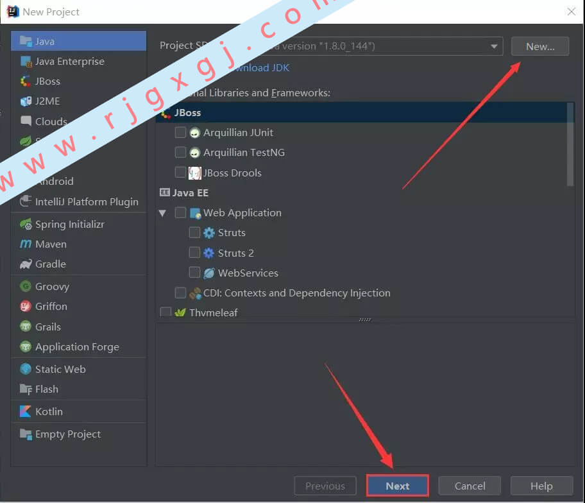Click the Help button
Viewport: 585px width, 503px height.
coord(541,486)
